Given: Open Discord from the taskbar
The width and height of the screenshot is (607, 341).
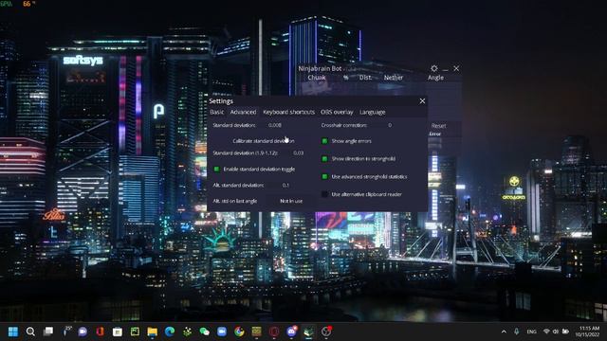Looking at the screenshot, I should pyautogui.click(x=291, y=332).
